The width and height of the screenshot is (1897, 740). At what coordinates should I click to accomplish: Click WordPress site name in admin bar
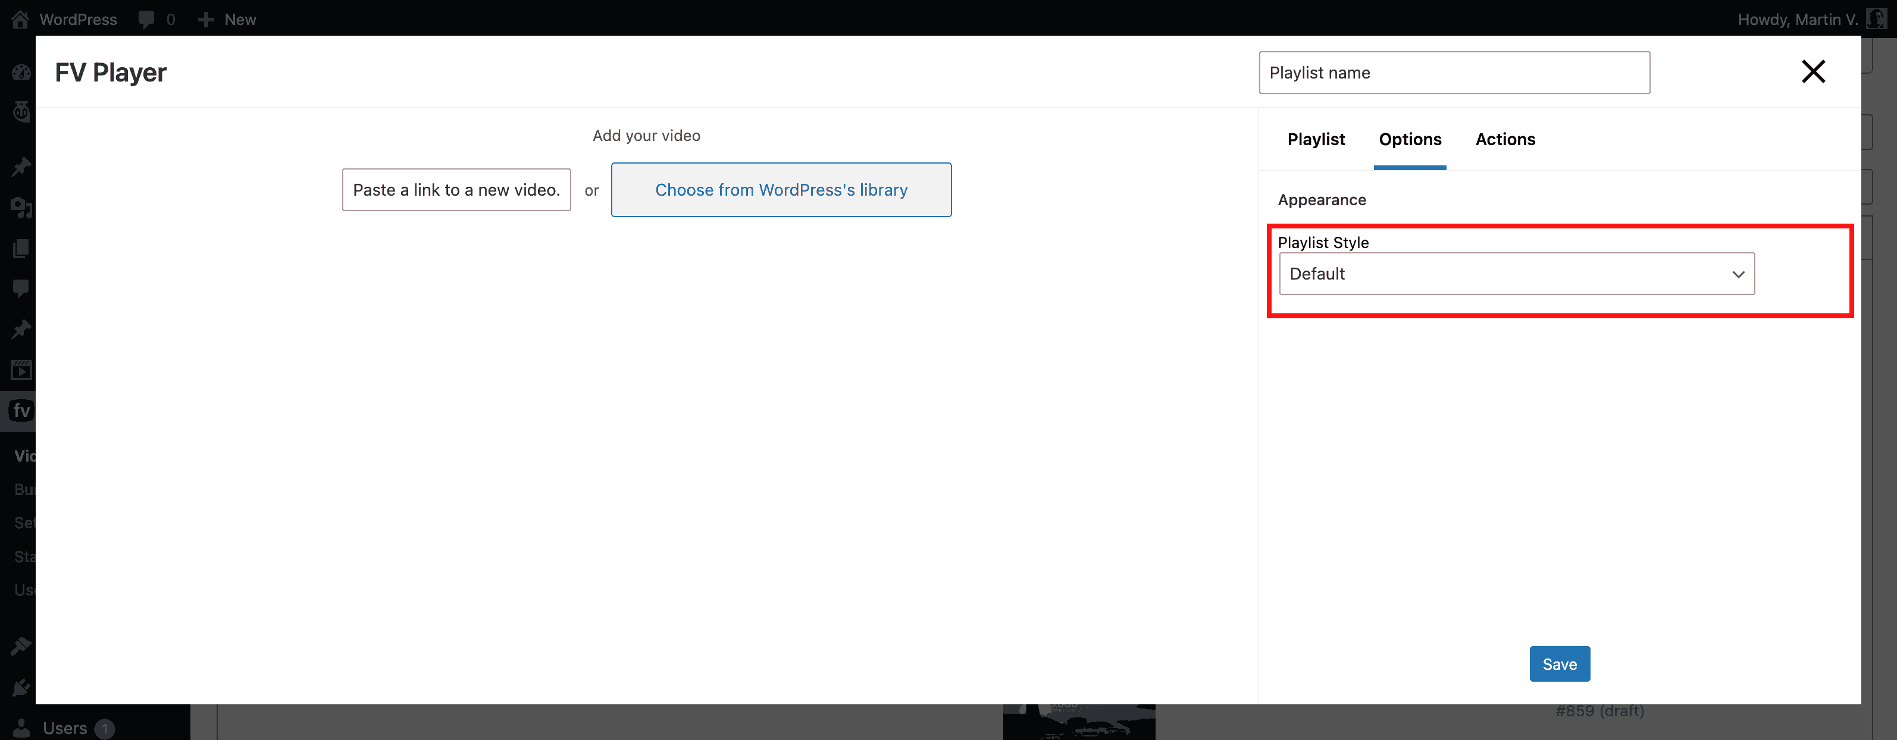pos(78,19)
